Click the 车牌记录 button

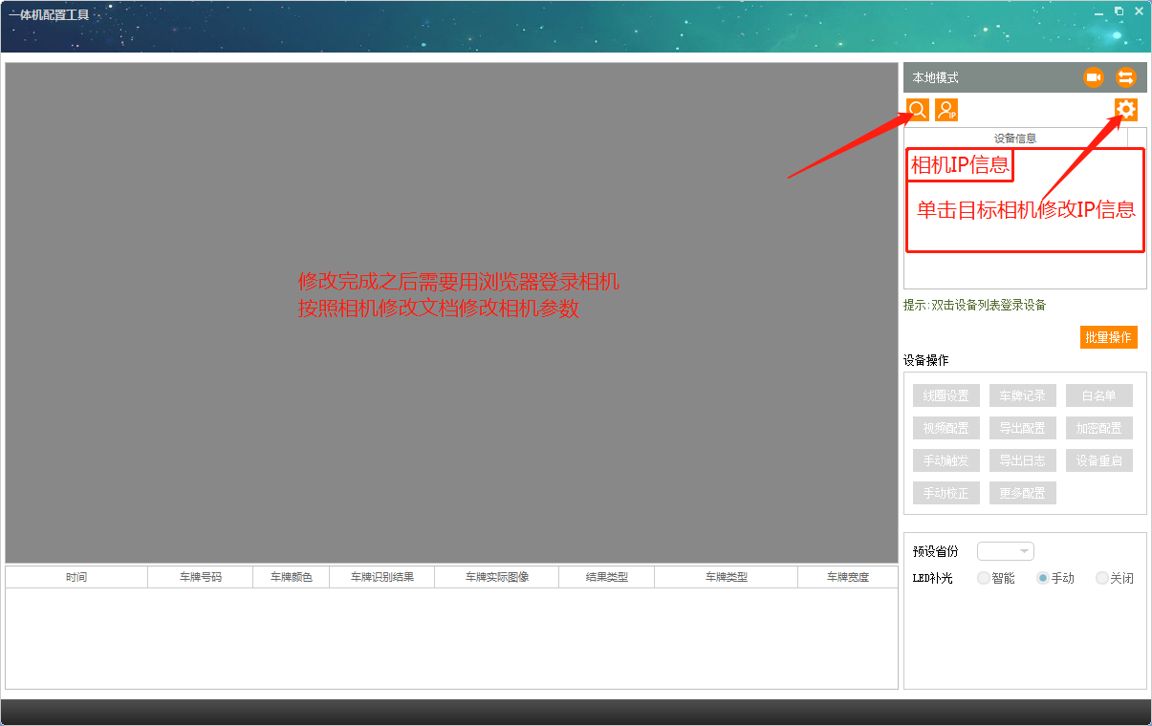coord(1023,395)
